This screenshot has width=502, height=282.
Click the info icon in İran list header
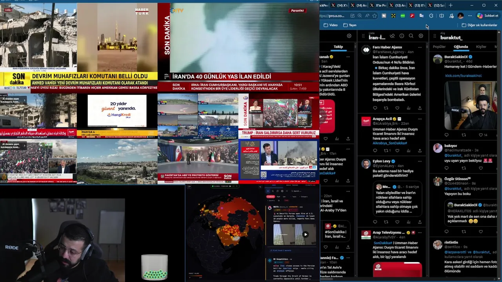402,36
